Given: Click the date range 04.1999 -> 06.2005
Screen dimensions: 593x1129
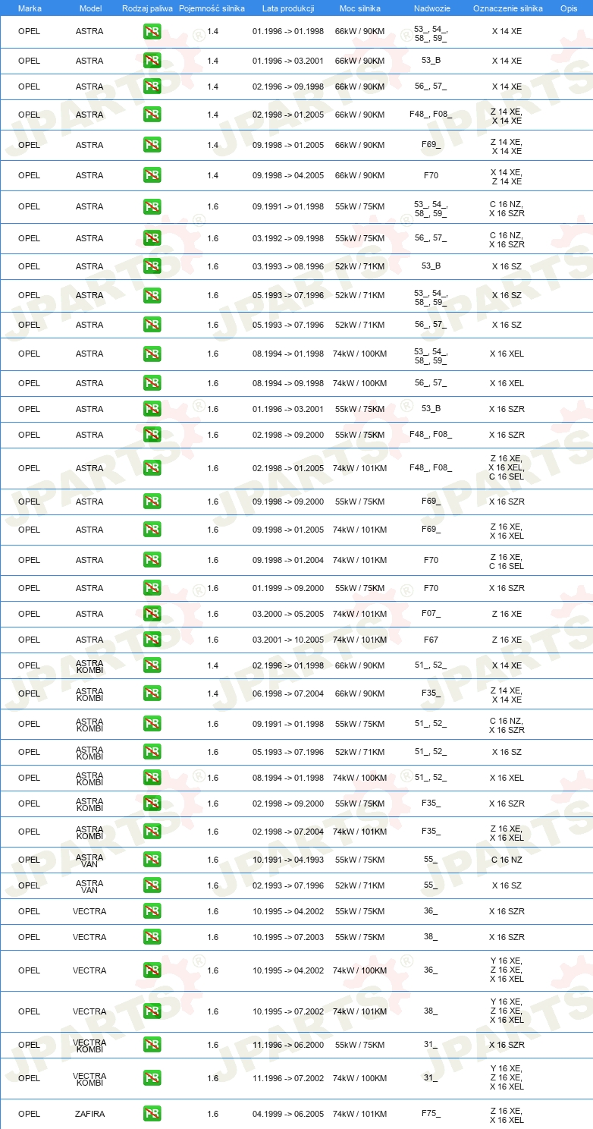Looking at the screenshot, I should pyautogui.click(x=288, y=1114).
